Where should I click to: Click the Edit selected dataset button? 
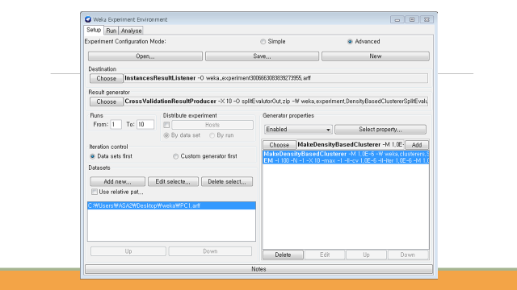click(173, 181)
